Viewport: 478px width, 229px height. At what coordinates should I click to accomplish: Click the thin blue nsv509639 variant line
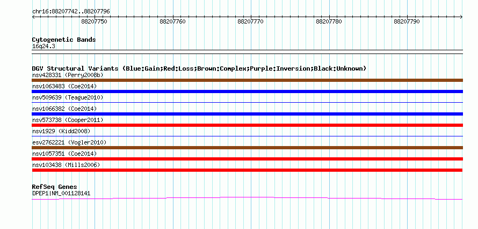point(247,103)
